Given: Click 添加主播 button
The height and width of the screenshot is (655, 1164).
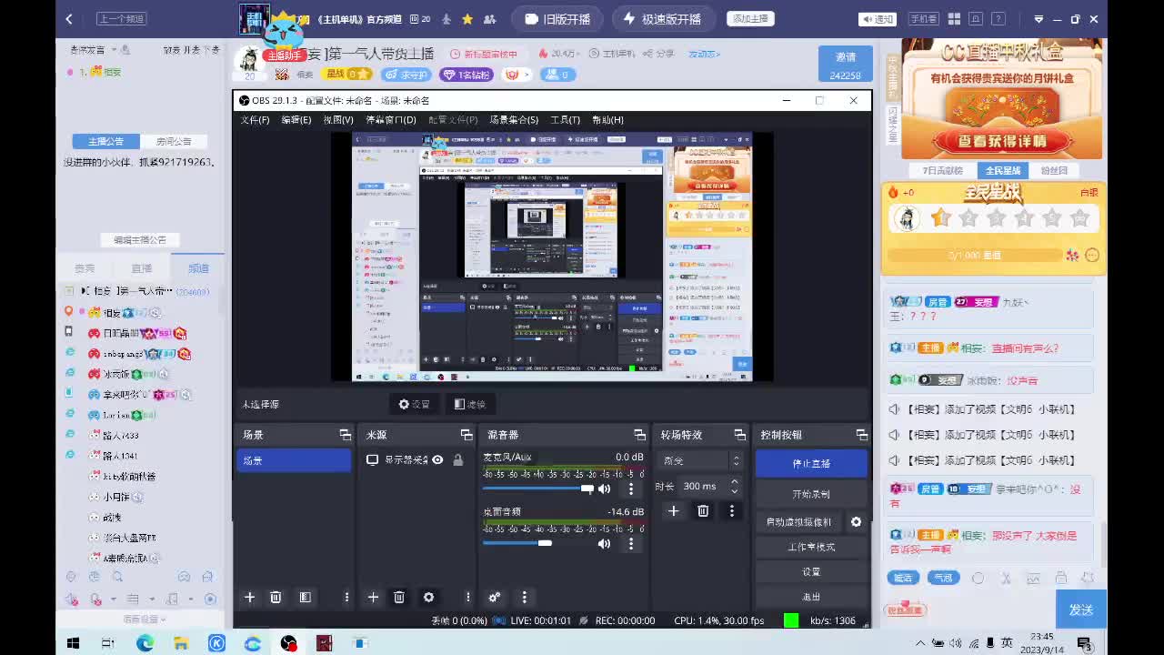Looking at the screenshot, I should coord(750,19).
